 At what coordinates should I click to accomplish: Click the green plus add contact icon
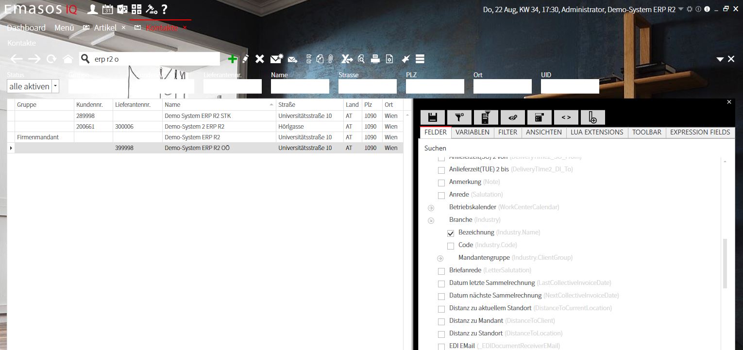click(233, 59)
